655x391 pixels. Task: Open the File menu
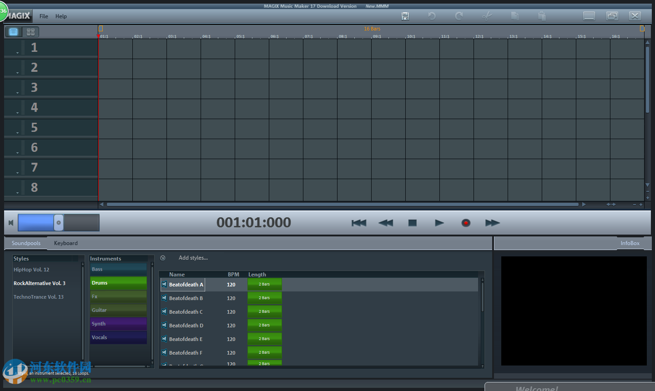(x=43, y=16)
